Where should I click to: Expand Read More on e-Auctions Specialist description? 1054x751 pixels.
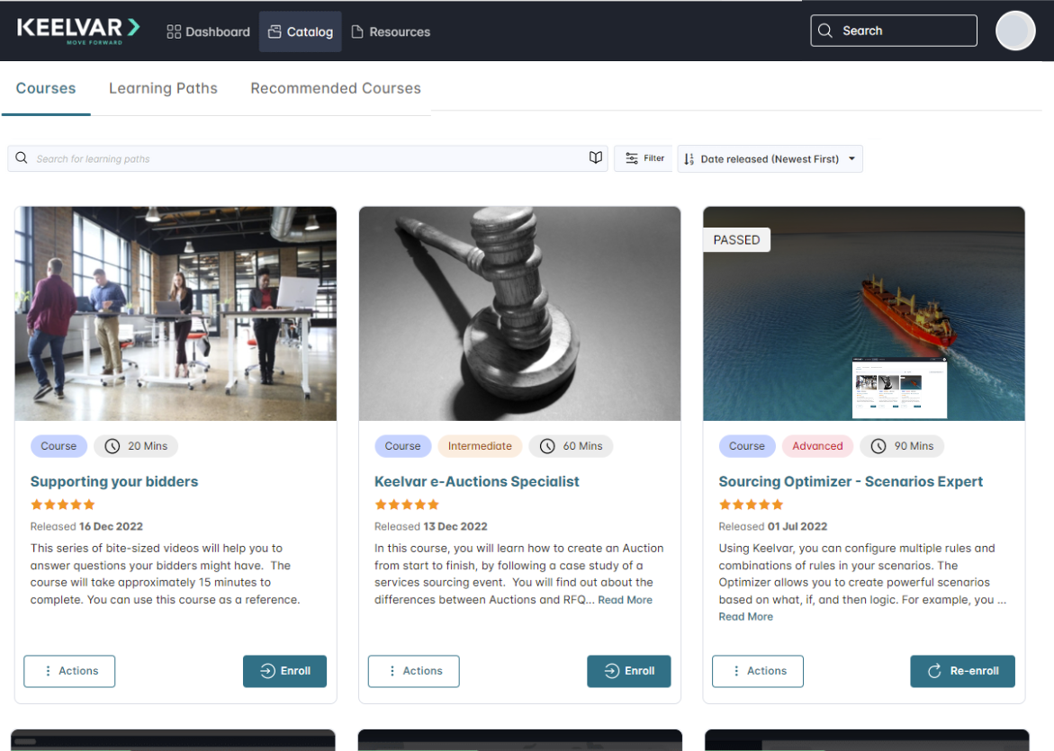point(626,600)
